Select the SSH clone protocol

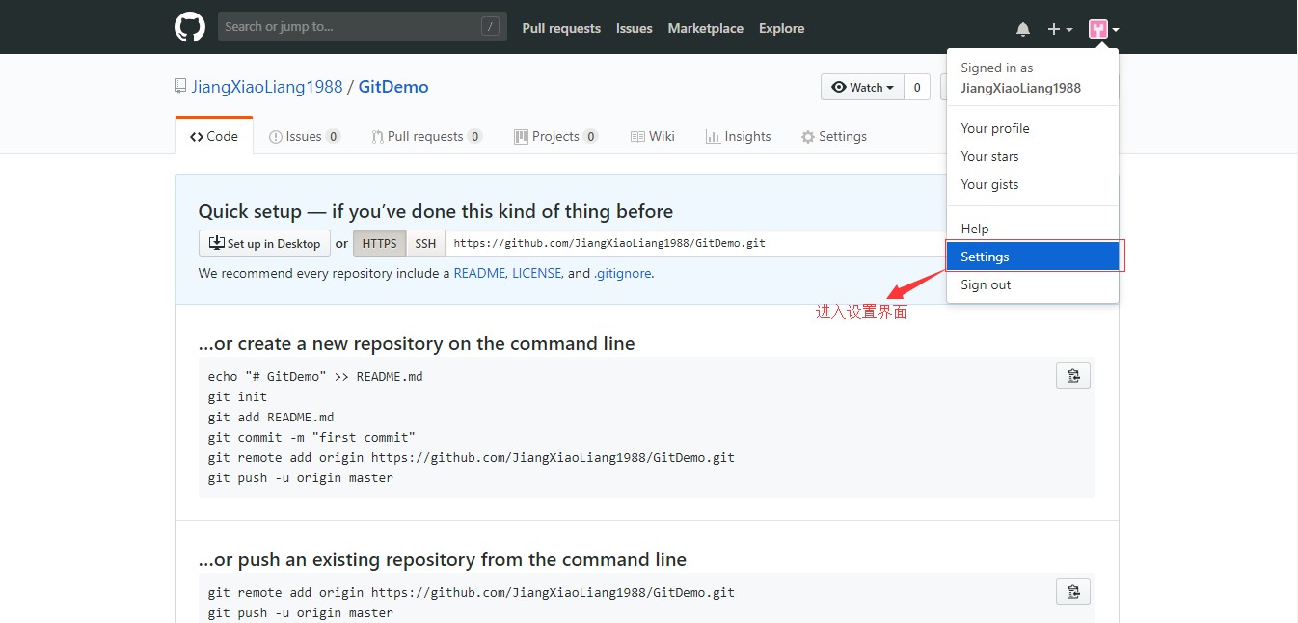[425, 243]
